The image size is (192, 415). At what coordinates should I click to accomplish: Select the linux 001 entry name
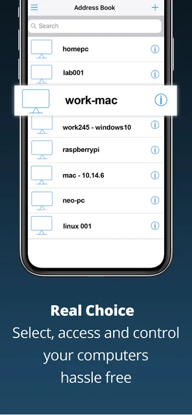(x=77, y=226)
